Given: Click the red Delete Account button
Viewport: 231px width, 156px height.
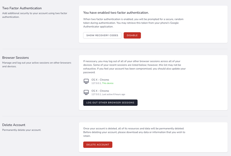Looking at the screenshot, I should tap(98, 145).
